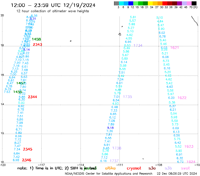Screen dimensions: 200x176
Task: Click wave height value 7.80
Action: coord(23,87)
